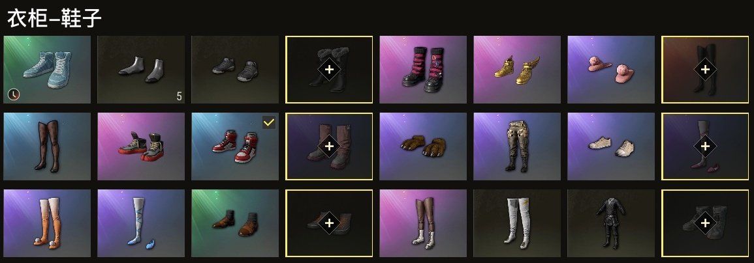The image size is (754, 263).
Task: Select the brown sheer stockings with heels
Action: (46, 146)
